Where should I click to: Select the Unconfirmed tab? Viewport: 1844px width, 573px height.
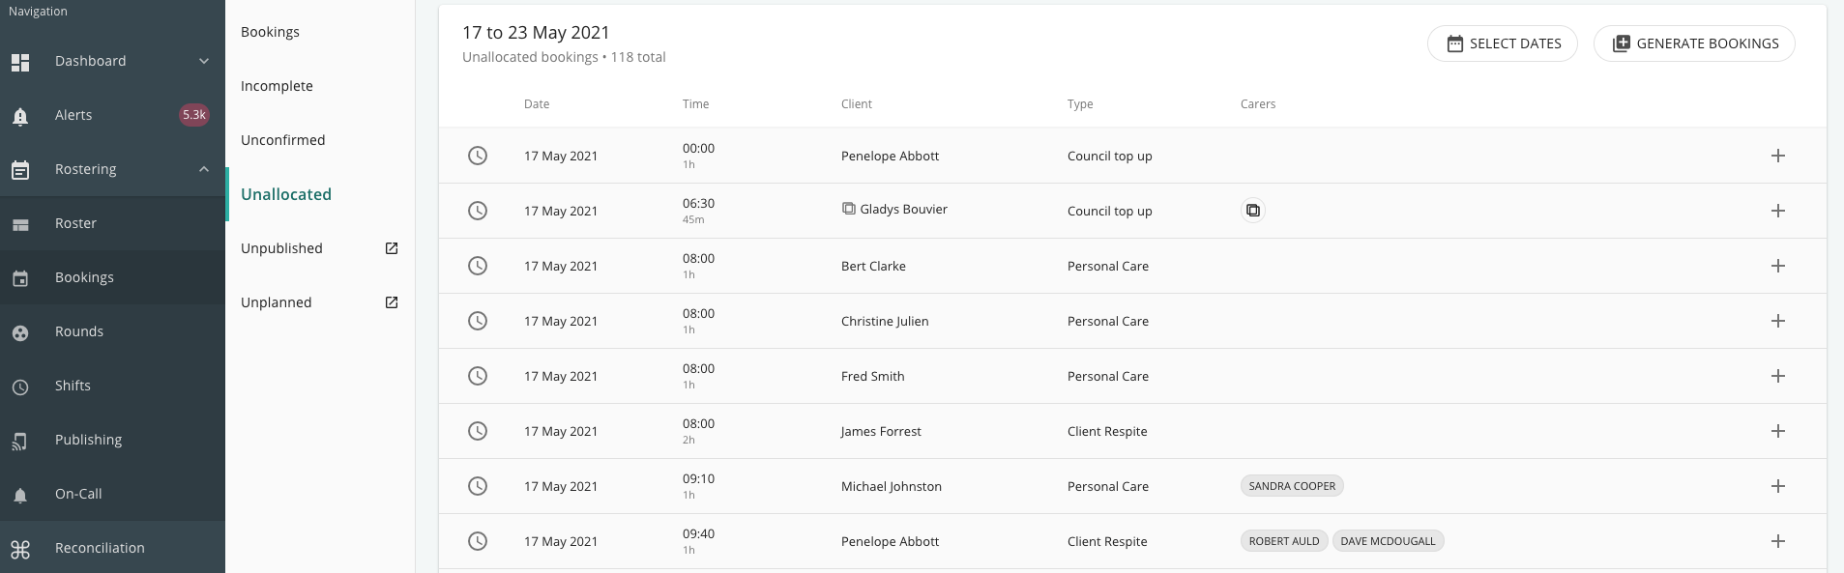(x=283, y=140)
